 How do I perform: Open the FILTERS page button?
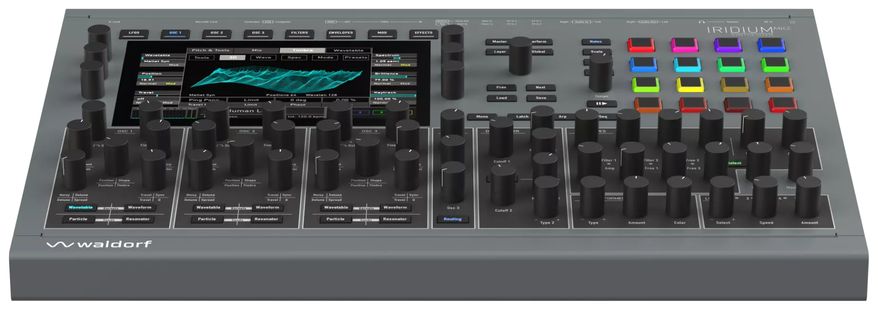click(x=299, y=33)
